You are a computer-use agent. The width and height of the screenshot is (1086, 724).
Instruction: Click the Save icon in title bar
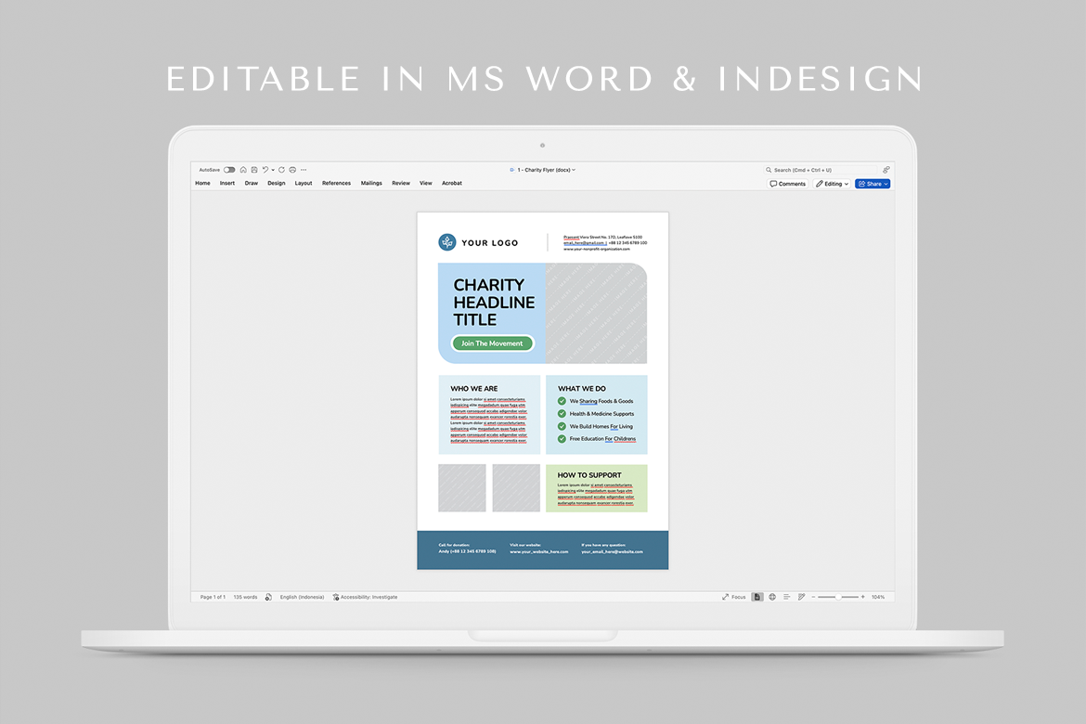pos(254,170)
